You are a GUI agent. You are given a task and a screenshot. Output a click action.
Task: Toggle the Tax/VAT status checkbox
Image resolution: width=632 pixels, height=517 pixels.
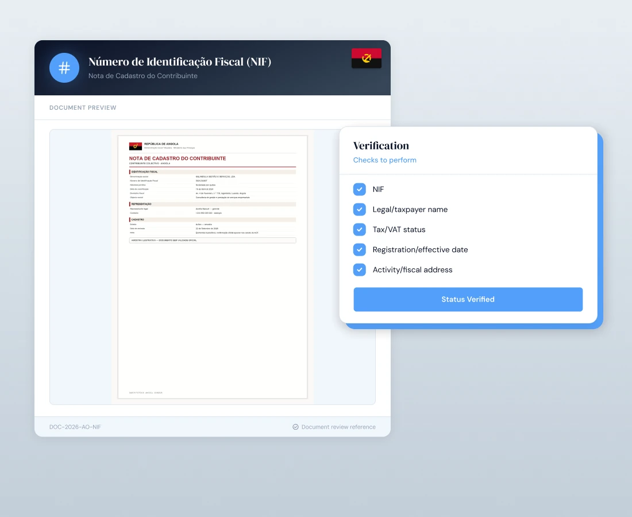[360, 230]
